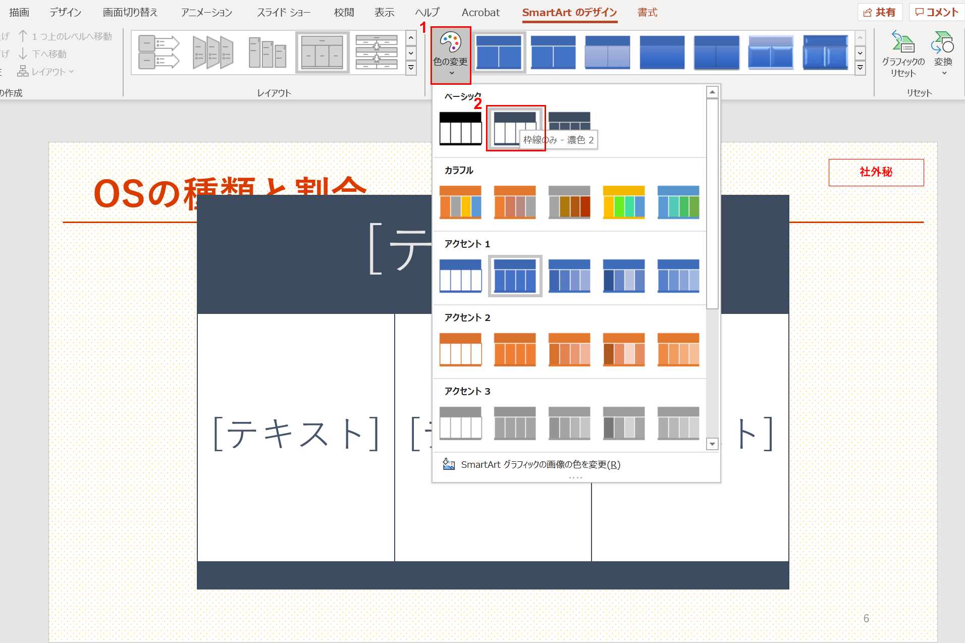Select fifth Colorful blue-green color scheme
965x643 pixels.
678,202
